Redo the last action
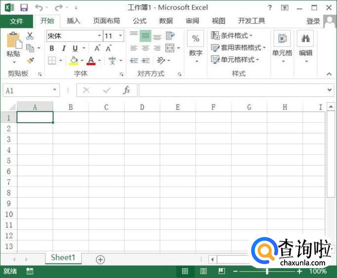This screenshot has width=337, height=278. [58, 8]
